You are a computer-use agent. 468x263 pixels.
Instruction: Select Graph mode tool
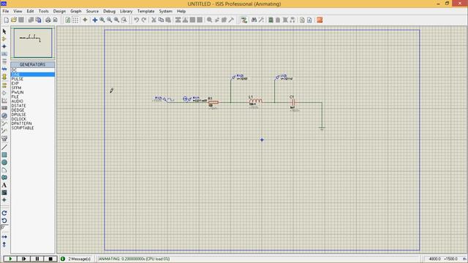coord(4,101)
